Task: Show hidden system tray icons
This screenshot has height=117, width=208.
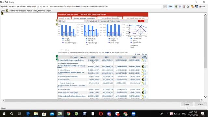Action: (x=167, y=114)
